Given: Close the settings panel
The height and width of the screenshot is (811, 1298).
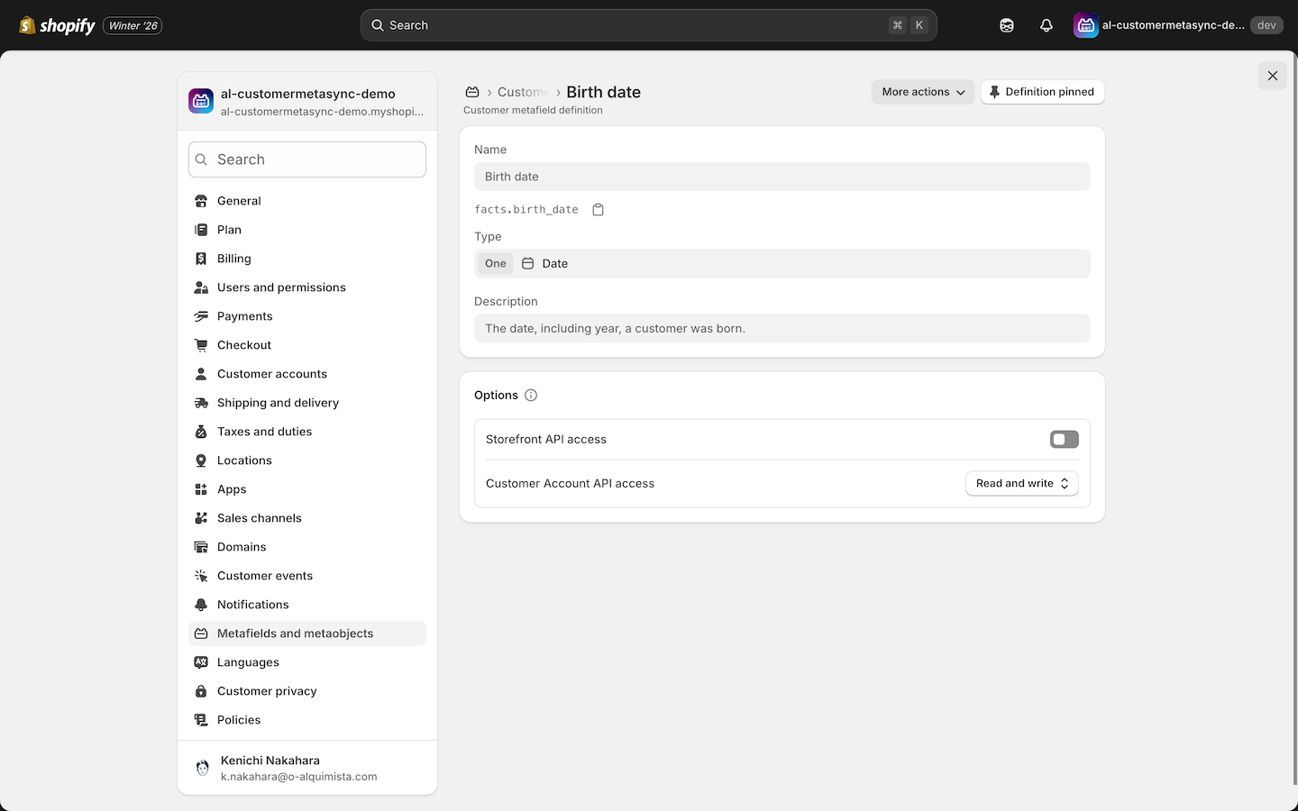Looking at the screenshot, I should tap(1272, 76).
